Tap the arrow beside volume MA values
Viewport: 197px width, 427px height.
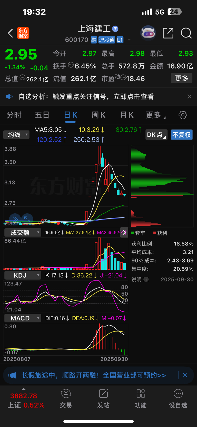(124, 232)
